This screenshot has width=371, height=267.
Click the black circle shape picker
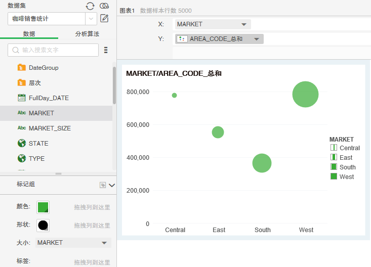tap(43, 225)
